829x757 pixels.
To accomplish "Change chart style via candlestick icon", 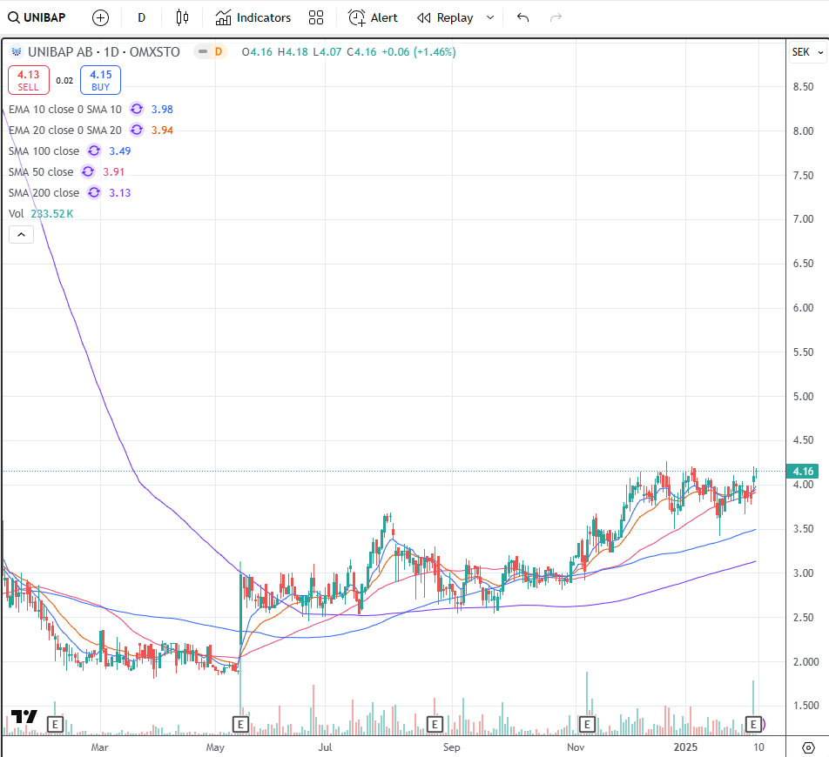I will 182,17.
